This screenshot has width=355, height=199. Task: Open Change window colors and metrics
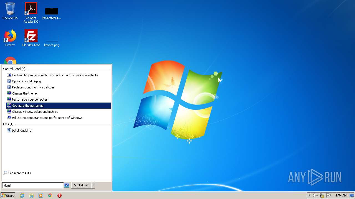coord(59,112)
